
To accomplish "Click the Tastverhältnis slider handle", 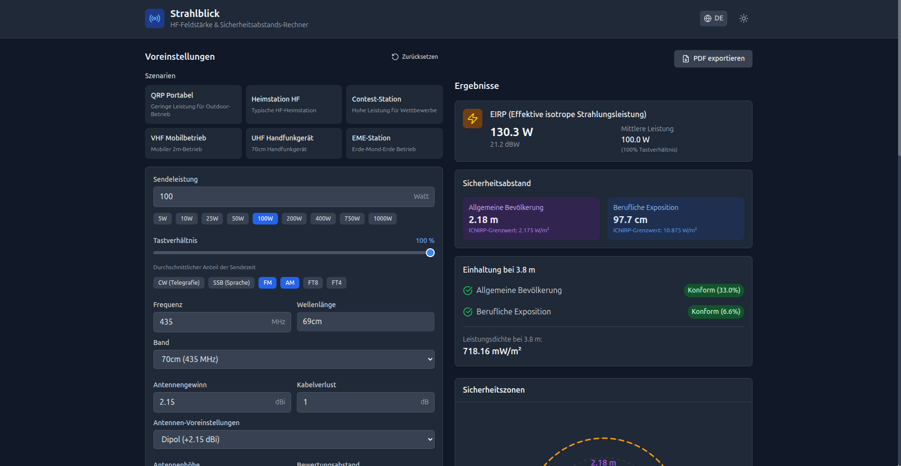I will (430, 253).
